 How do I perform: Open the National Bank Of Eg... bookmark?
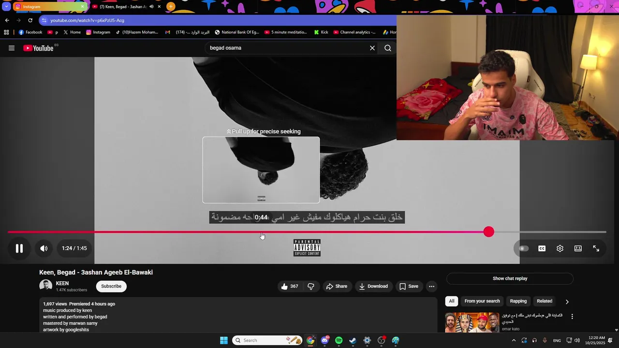click(237, 32)
